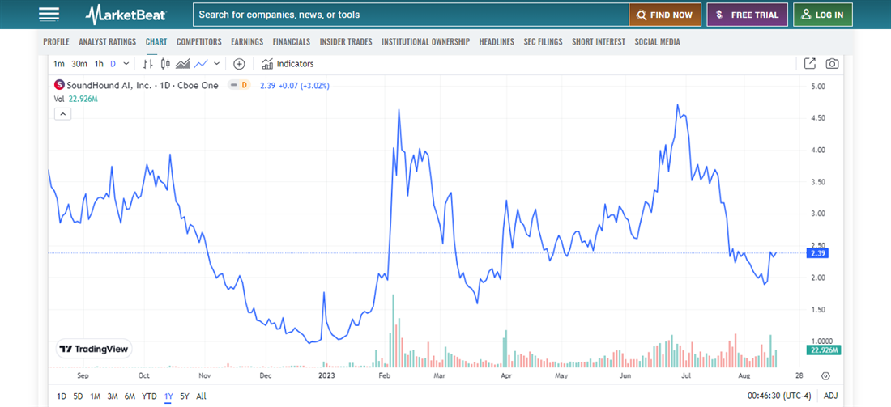Screen dimensions: 891x407
Task: Open the Analyst Ratings tab
Action: tap(107, 42)
